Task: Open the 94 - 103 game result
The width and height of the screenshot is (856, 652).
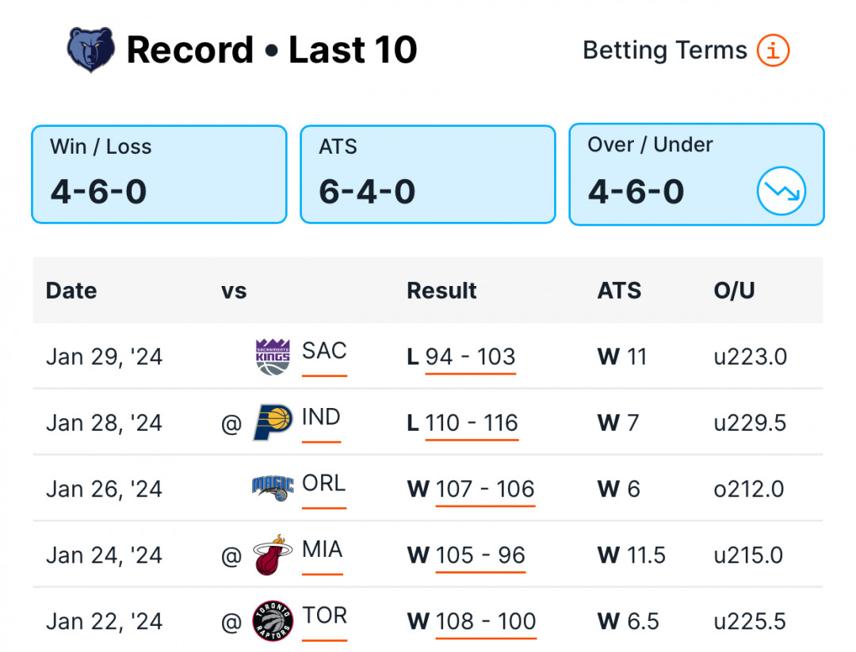Action: pyautogui.click(x=471, y=357)
